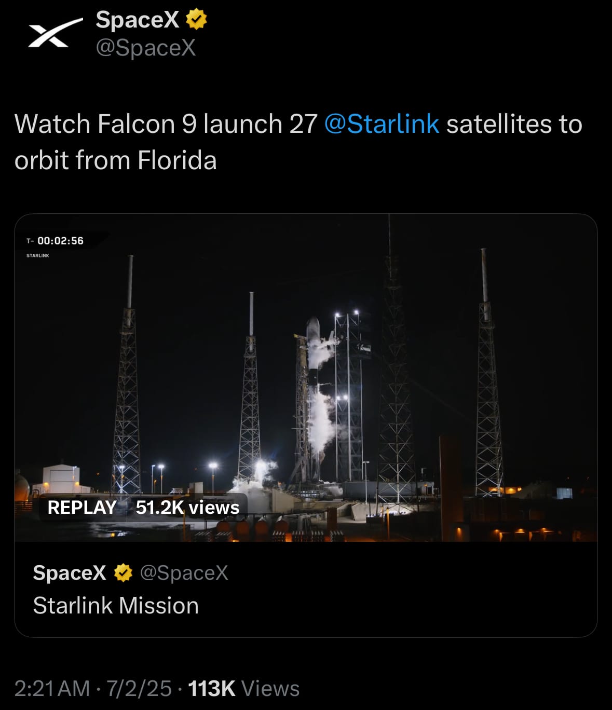Tap the REPLAY badge on the video
This screenshot has width=612, height=710.
click(82, 507)
